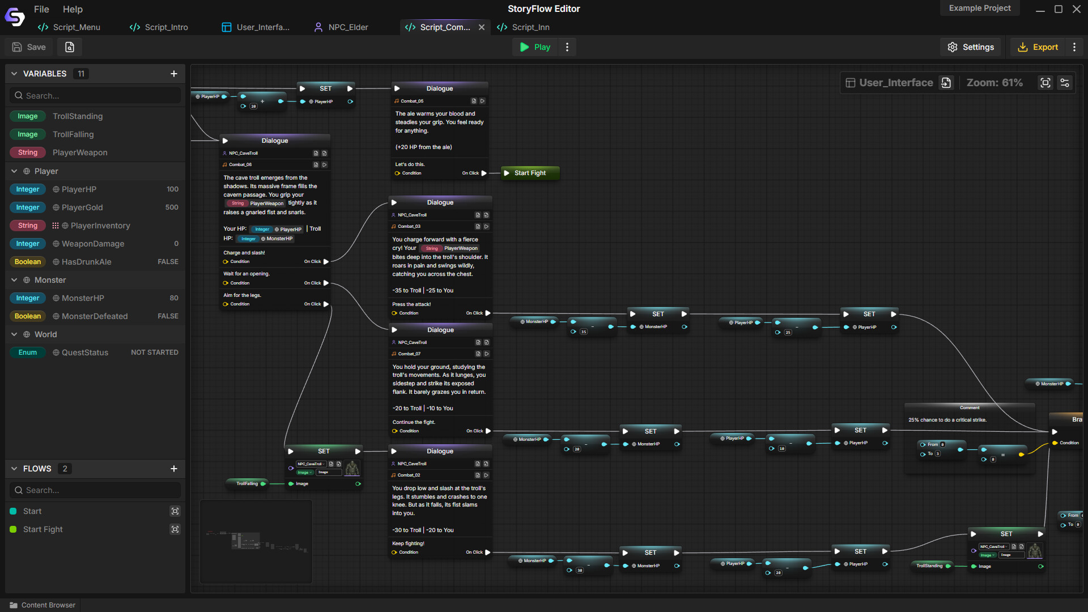Click the file icon on Combat_05 row
The width and height of the screenshot is (1088, 612).
click(x=474, y=101)
